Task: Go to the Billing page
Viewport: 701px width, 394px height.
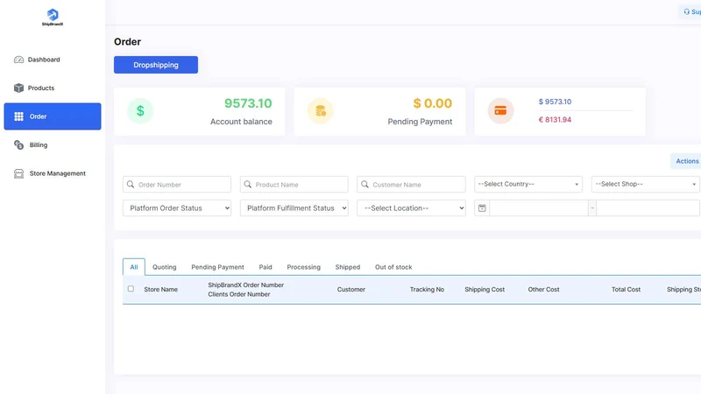Action: click(38, 144)
